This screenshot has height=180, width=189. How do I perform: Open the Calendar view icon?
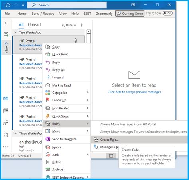(6, 111)
